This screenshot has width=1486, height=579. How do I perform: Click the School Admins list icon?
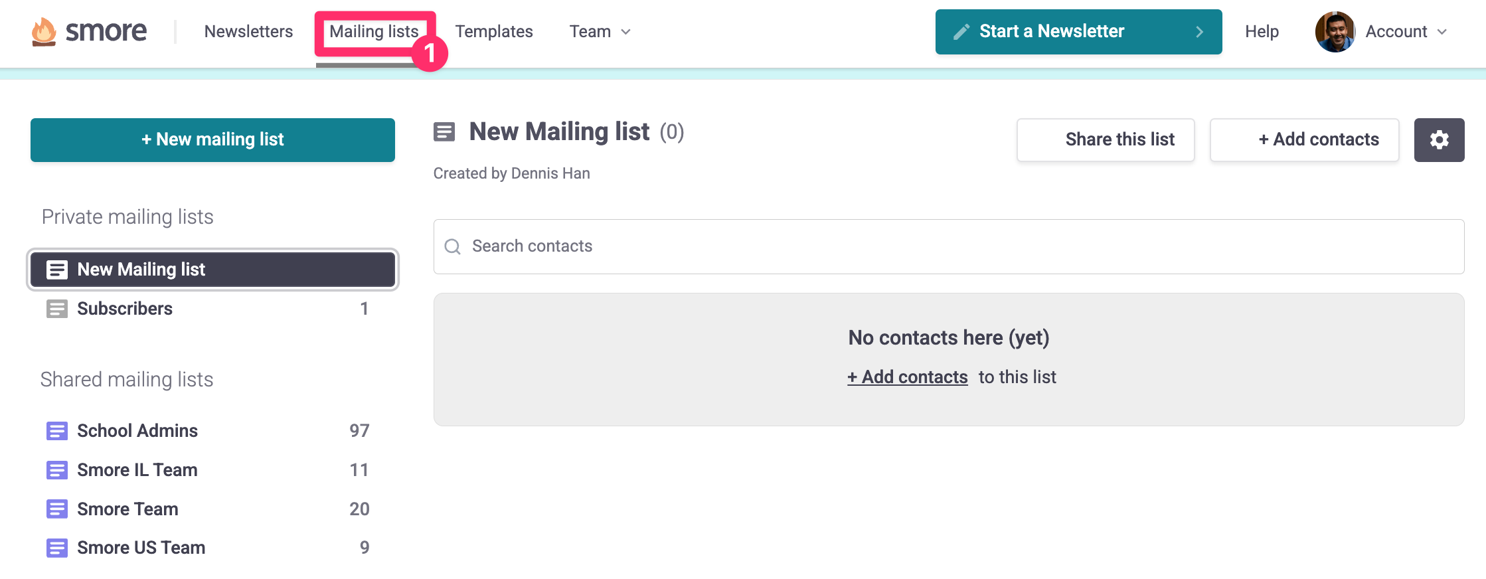(x=57, y=431)
